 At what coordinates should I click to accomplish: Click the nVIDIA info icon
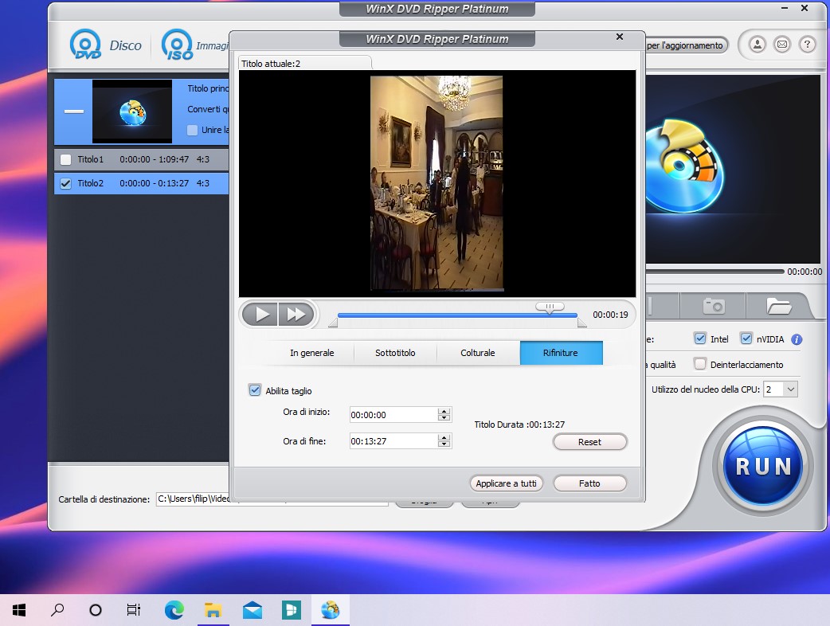797,340
